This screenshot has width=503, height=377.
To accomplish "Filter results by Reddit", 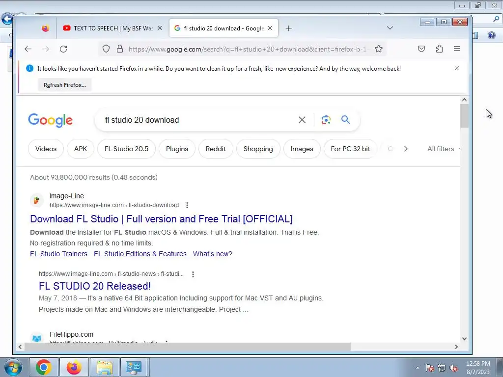I will [x=216, y=149].
